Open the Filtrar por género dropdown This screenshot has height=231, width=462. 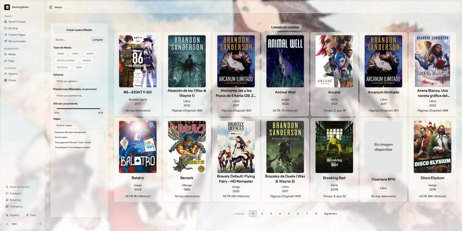[78, 81]
